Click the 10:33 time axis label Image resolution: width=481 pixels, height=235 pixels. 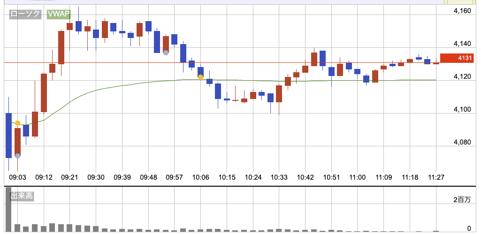(x=279, y=178)
